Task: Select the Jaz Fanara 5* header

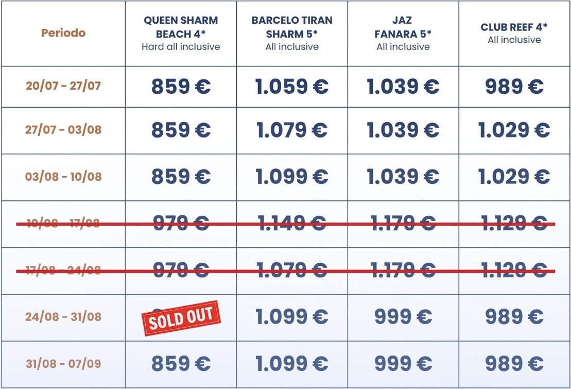Action: [x=403, y=33]
